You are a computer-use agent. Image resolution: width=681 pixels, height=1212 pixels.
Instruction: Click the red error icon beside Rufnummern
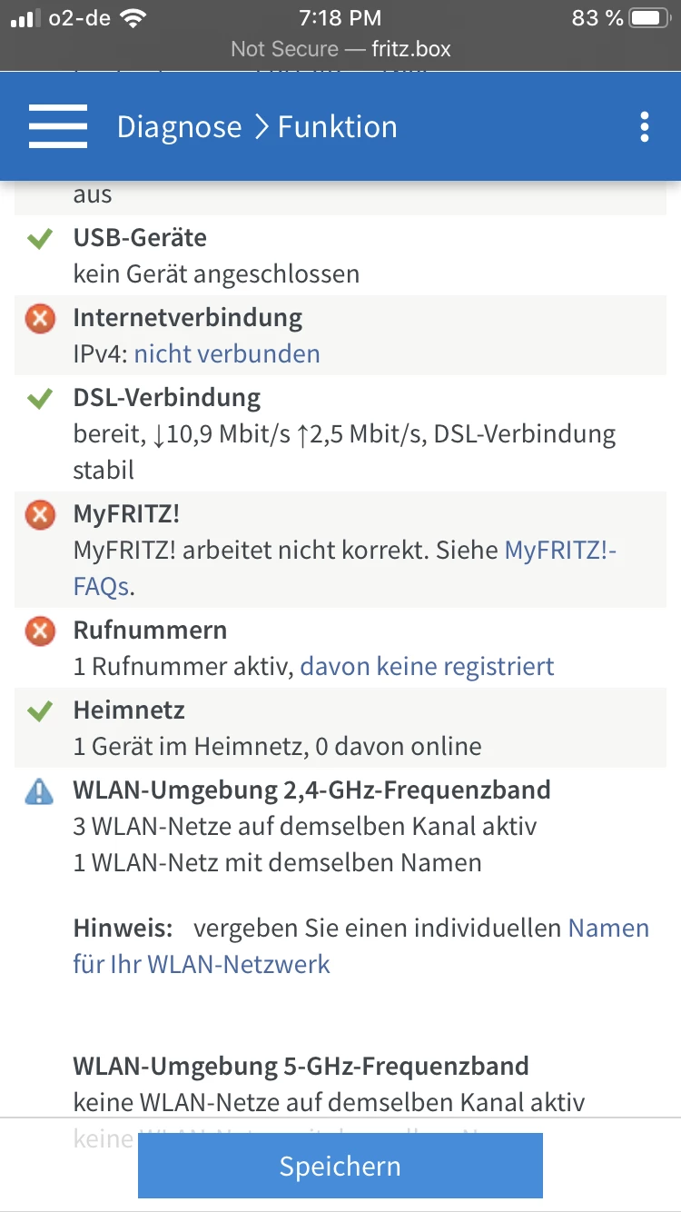39,631
